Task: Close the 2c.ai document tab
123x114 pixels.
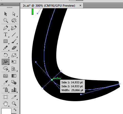Action: pos(80,6)
